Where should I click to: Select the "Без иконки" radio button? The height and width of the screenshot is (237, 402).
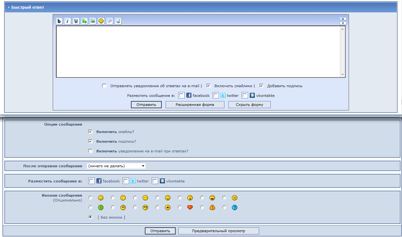click(x=91, y=217)
